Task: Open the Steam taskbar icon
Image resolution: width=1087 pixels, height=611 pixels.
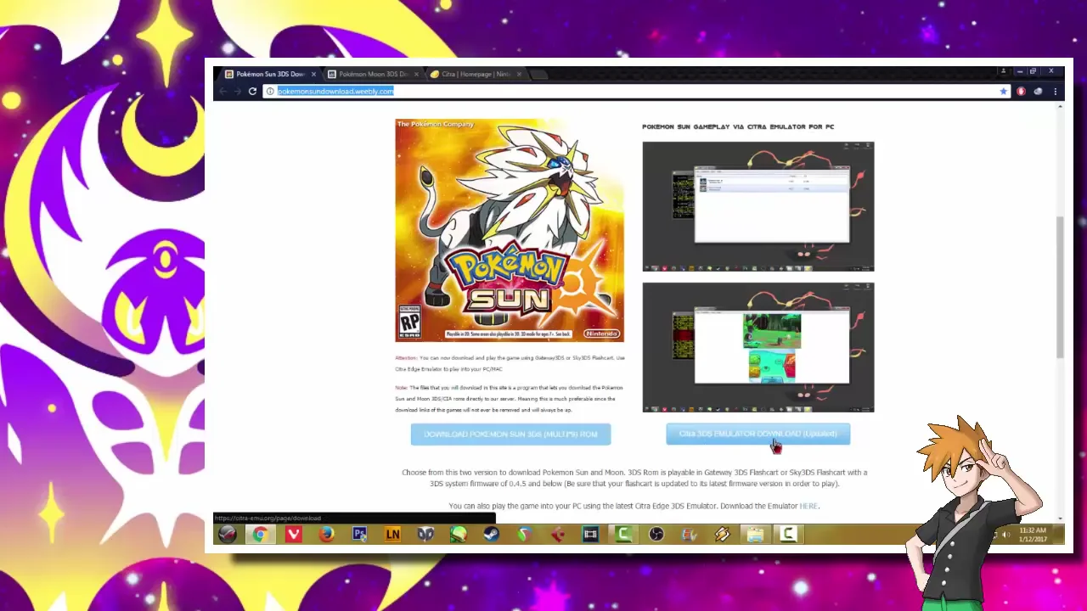Action: (491, 534)
